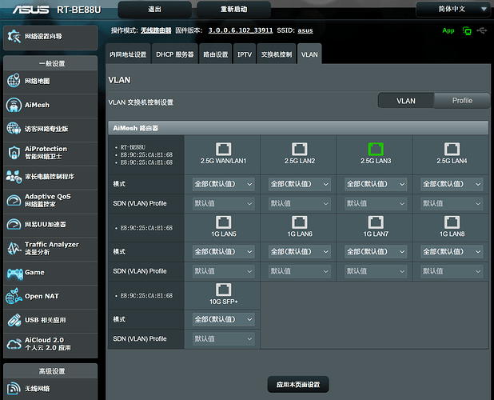Open SDN (VLAN) Profile dropdown for 10G SFP+
Screen dimensions: 494x400
click(x=223, y=339)
